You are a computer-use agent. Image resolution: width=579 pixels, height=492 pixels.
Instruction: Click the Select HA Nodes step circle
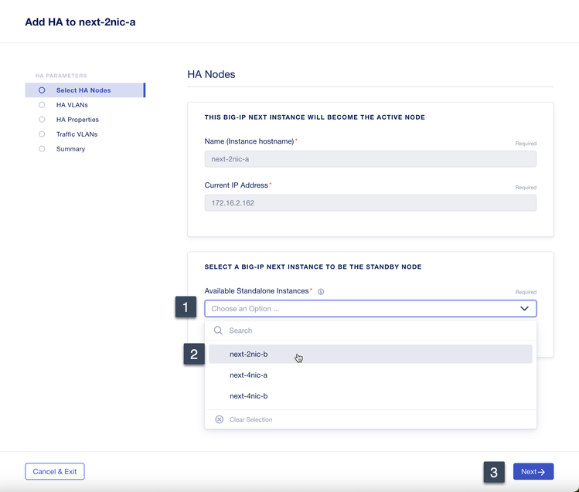42,90
